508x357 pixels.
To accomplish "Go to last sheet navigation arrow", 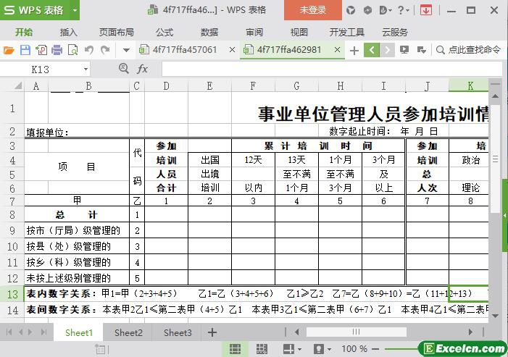I will [x=43, y=332].
